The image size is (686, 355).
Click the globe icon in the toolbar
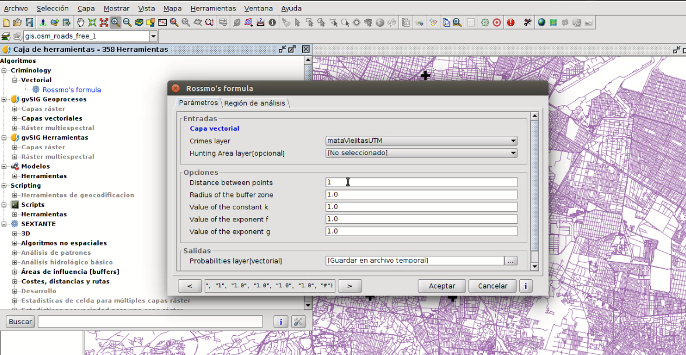(541, 23)
